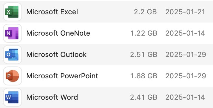Click Word's date 2025-01-14
Viewport: 213px width, 108px height.
185,97
